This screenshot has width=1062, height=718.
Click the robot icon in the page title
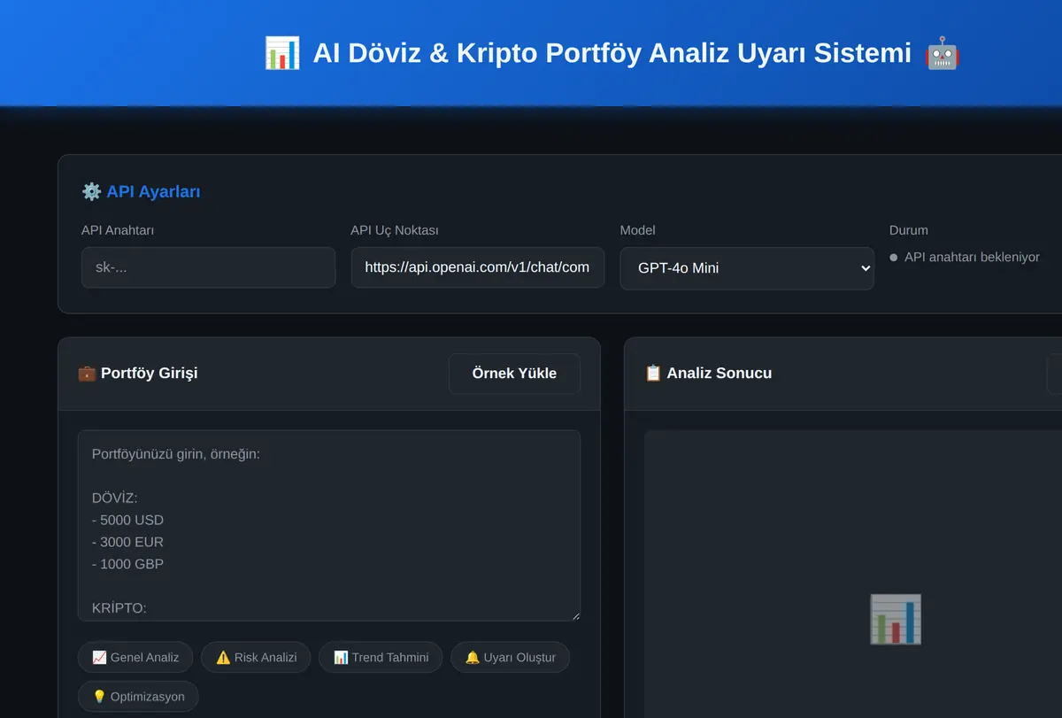[x=943, y=53]
